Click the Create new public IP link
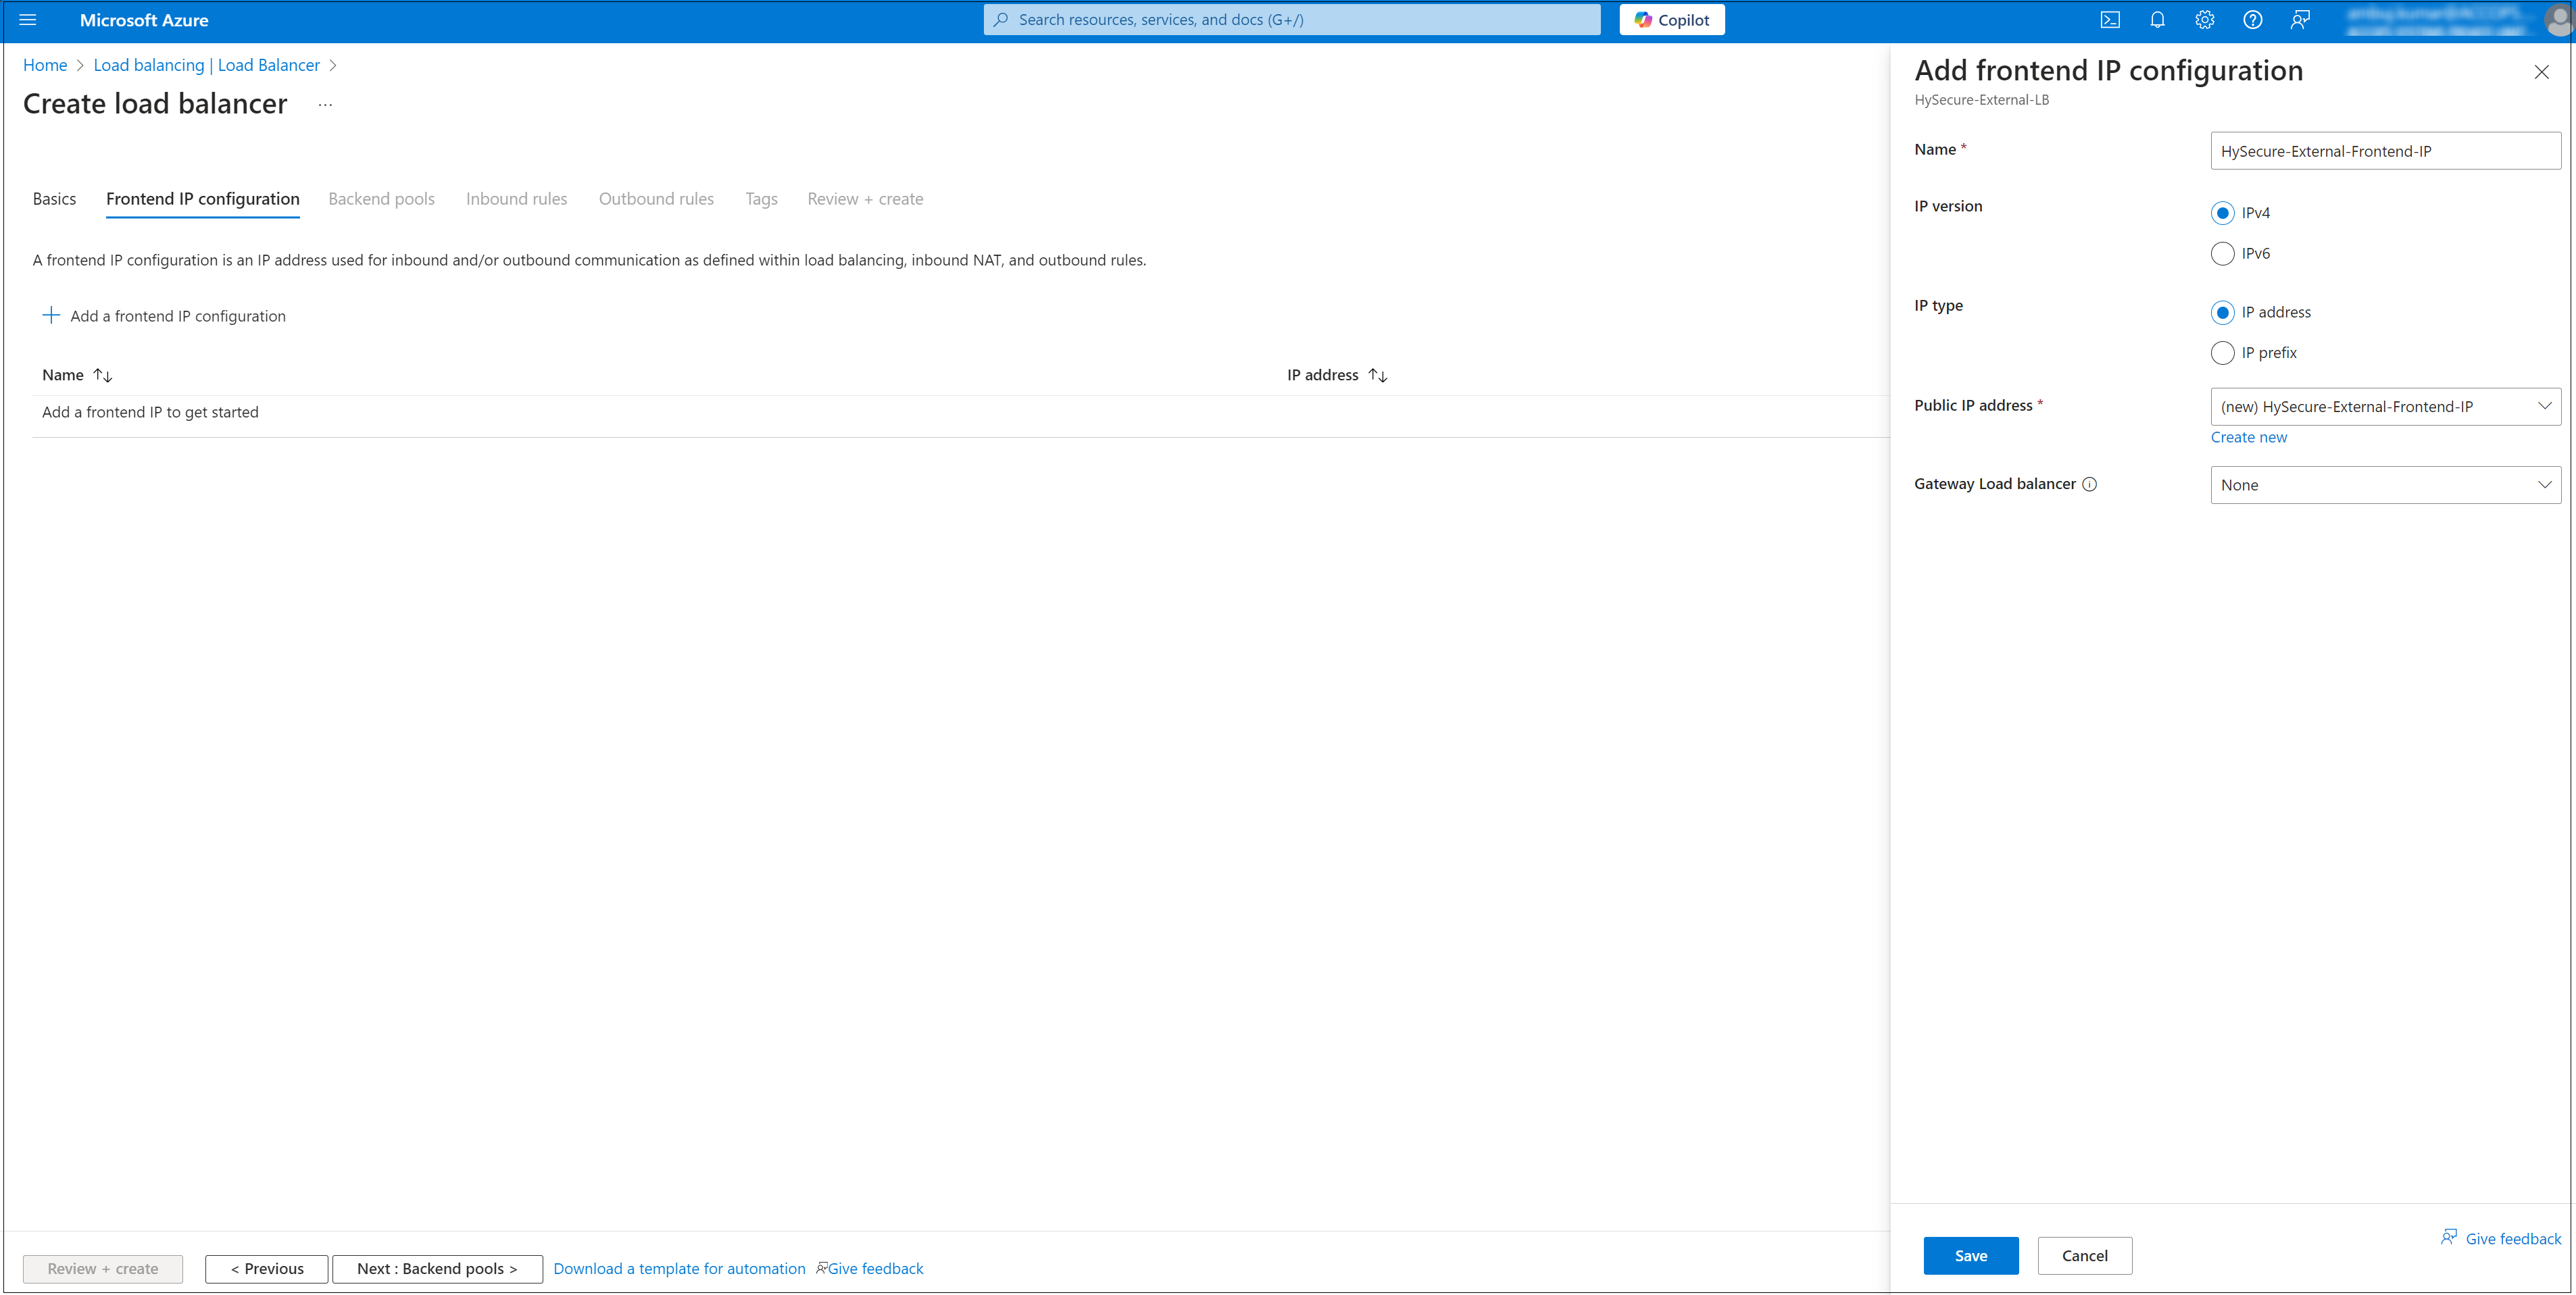The width and height of the screenshot is (2576, 1295). coord(2248,437)
